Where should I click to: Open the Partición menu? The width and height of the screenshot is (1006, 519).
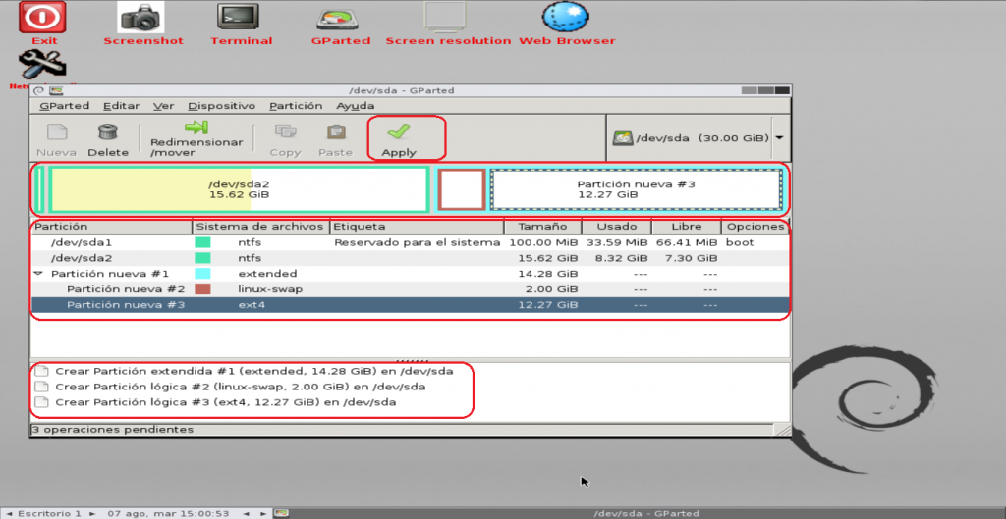(296, 106)
